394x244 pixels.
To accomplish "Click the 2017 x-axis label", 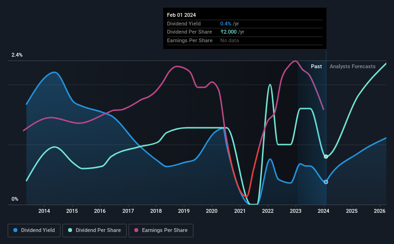I will tap(128, 211).
